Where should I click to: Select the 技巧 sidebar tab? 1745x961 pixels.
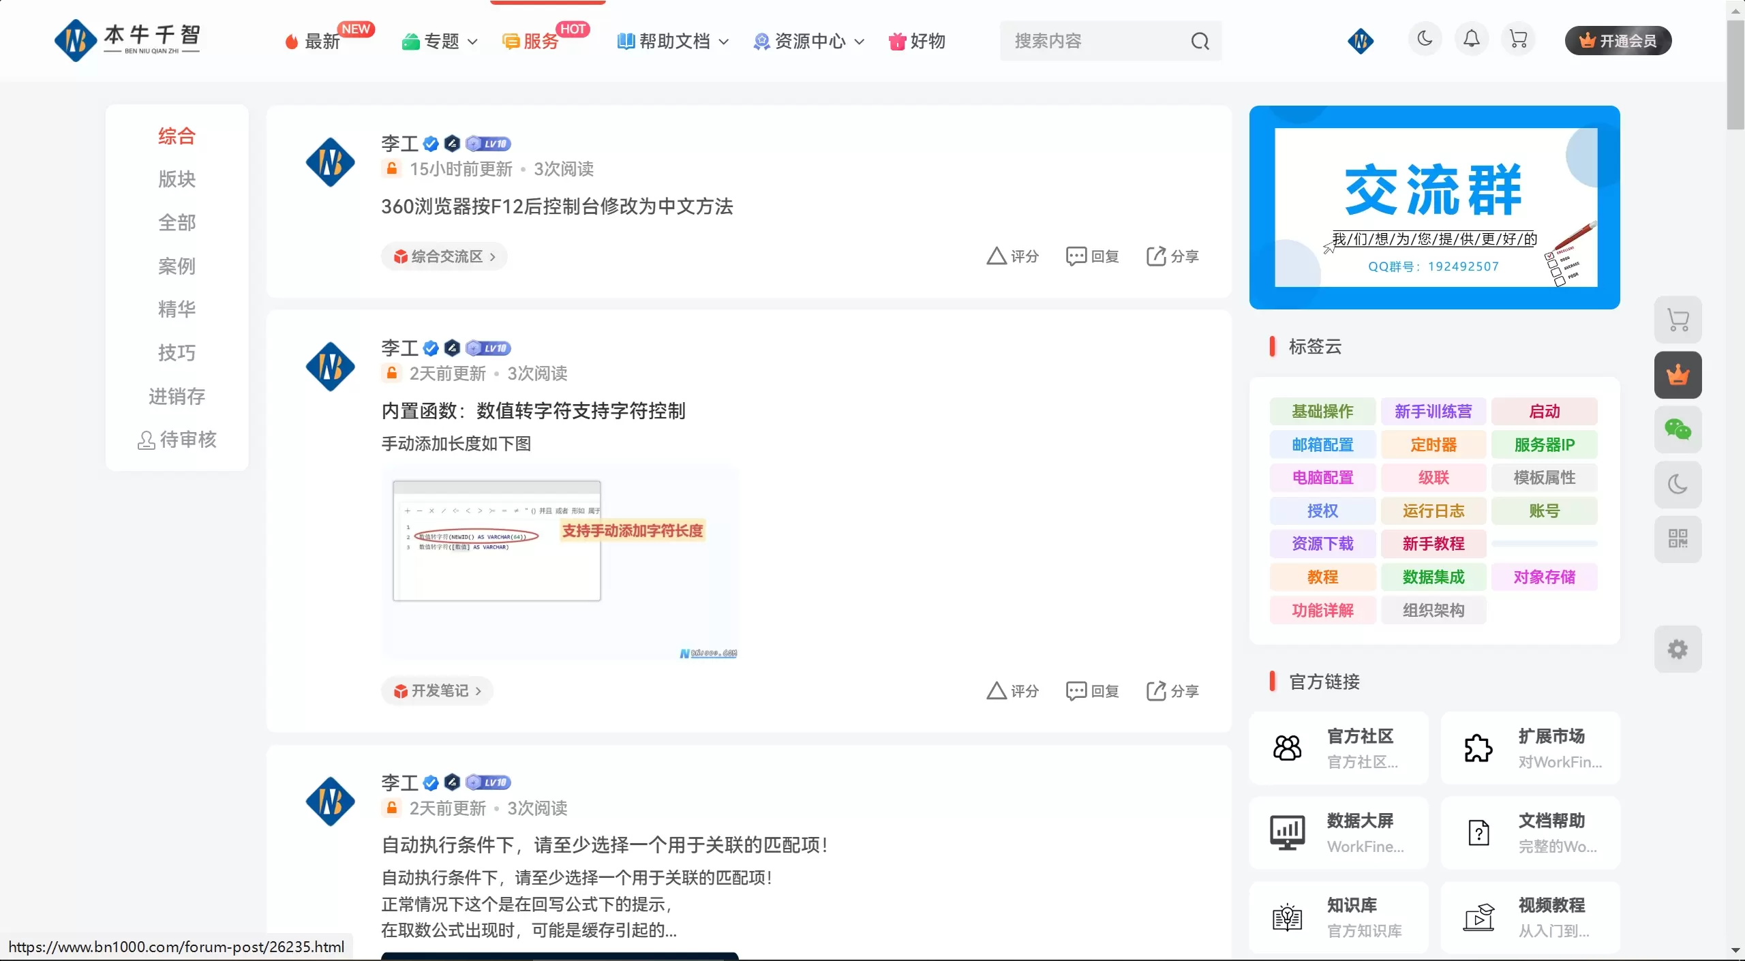(x=177, y=352)
